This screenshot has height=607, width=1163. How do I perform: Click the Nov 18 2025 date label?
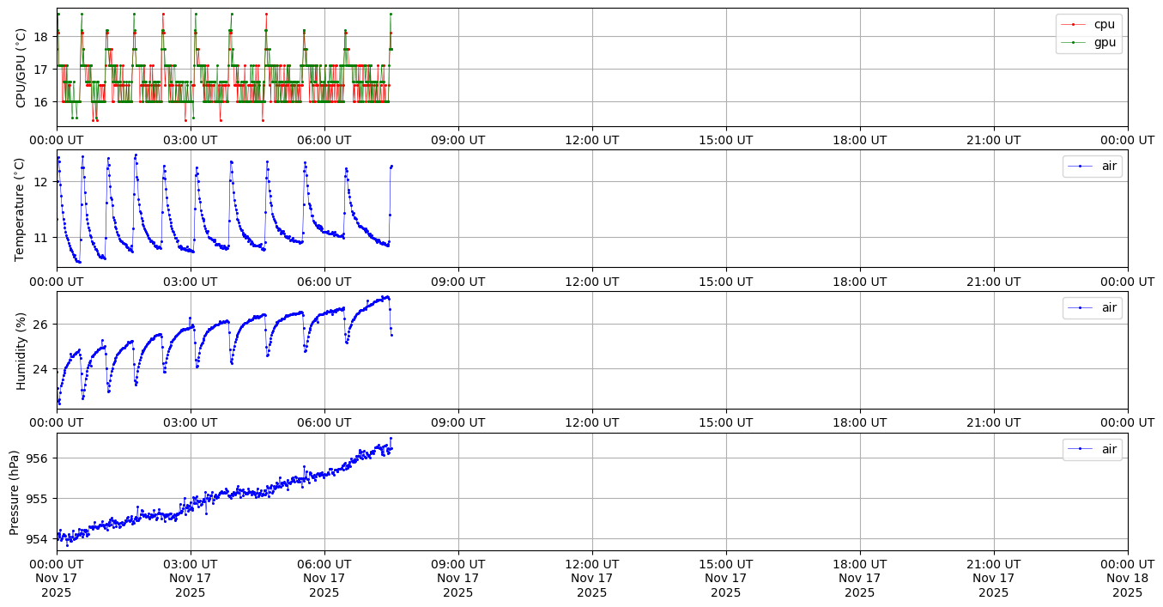[x=1127, y=579]
